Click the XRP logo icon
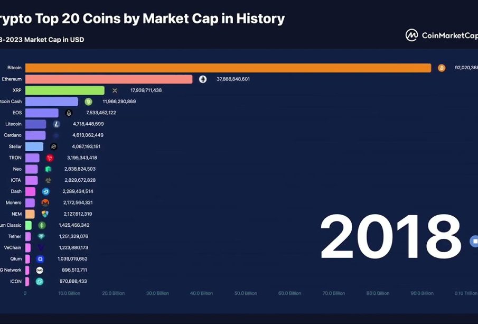The image size is (478, 324). click(115, 90)
